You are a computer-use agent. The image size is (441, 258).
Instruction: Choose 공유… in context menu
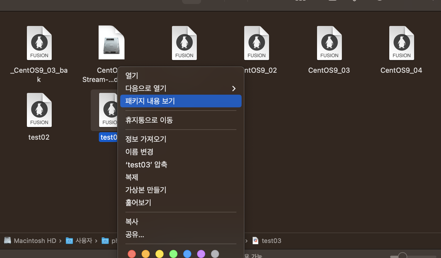181,234
